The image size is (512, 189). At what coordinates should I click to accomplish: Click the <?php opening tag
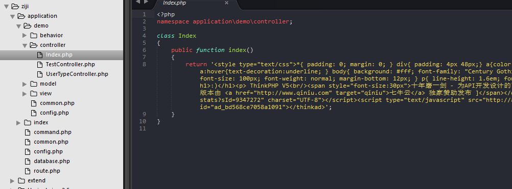pyautogui.click(x=166, y=14)
